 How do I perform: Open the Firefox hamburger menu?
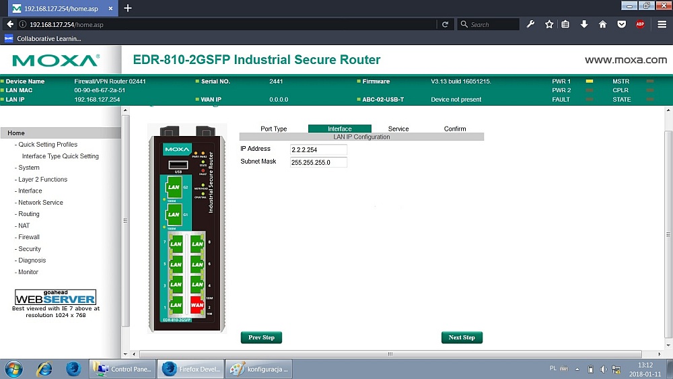tap(662, 24)
